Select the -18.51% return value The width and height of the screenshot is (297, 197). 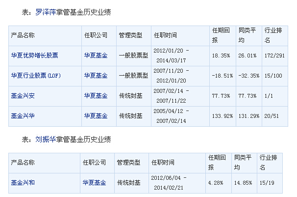click(219, 76)
